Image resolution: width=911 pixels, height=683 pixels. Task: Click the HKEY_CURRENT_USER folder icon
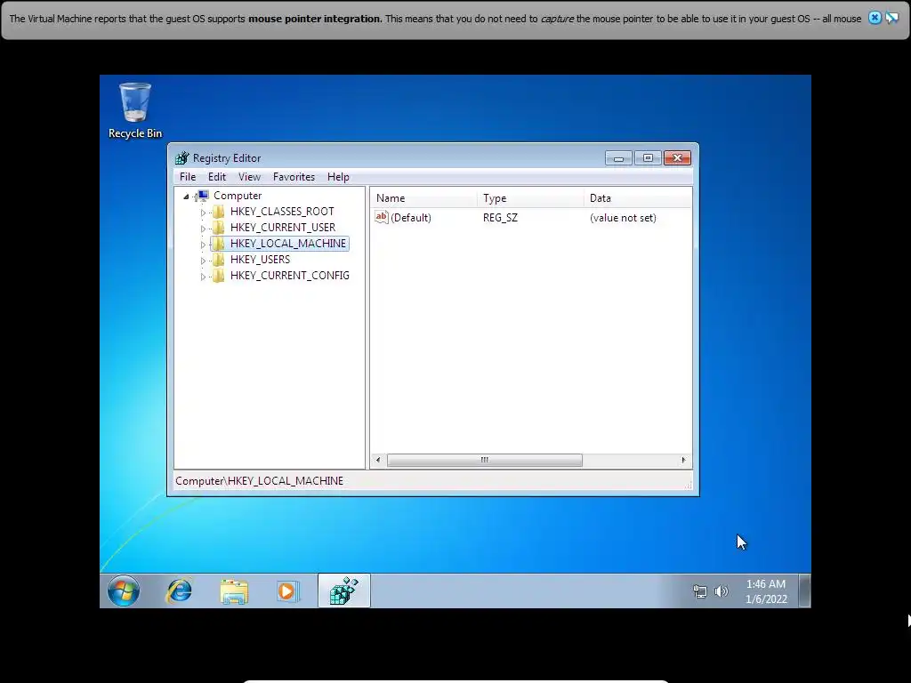pyautogui.click(x=219, y=228)
